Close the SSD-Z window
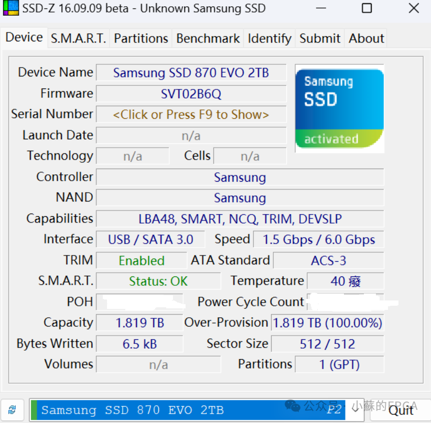 point(414,8)
